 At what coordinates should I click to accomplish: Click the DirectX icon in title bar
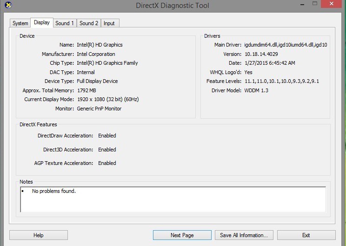[x=8, y=5]
